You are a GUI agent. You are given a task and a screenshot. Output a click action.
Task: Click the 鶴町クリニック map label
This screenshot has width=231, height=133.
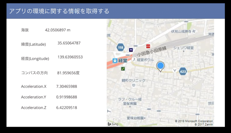point(133,80)
